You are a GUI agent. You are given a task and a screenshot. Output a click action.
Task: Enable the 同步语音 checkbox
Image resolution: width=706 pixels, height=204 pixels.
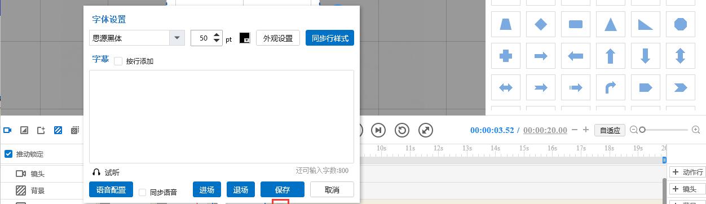tap(143, 192)
